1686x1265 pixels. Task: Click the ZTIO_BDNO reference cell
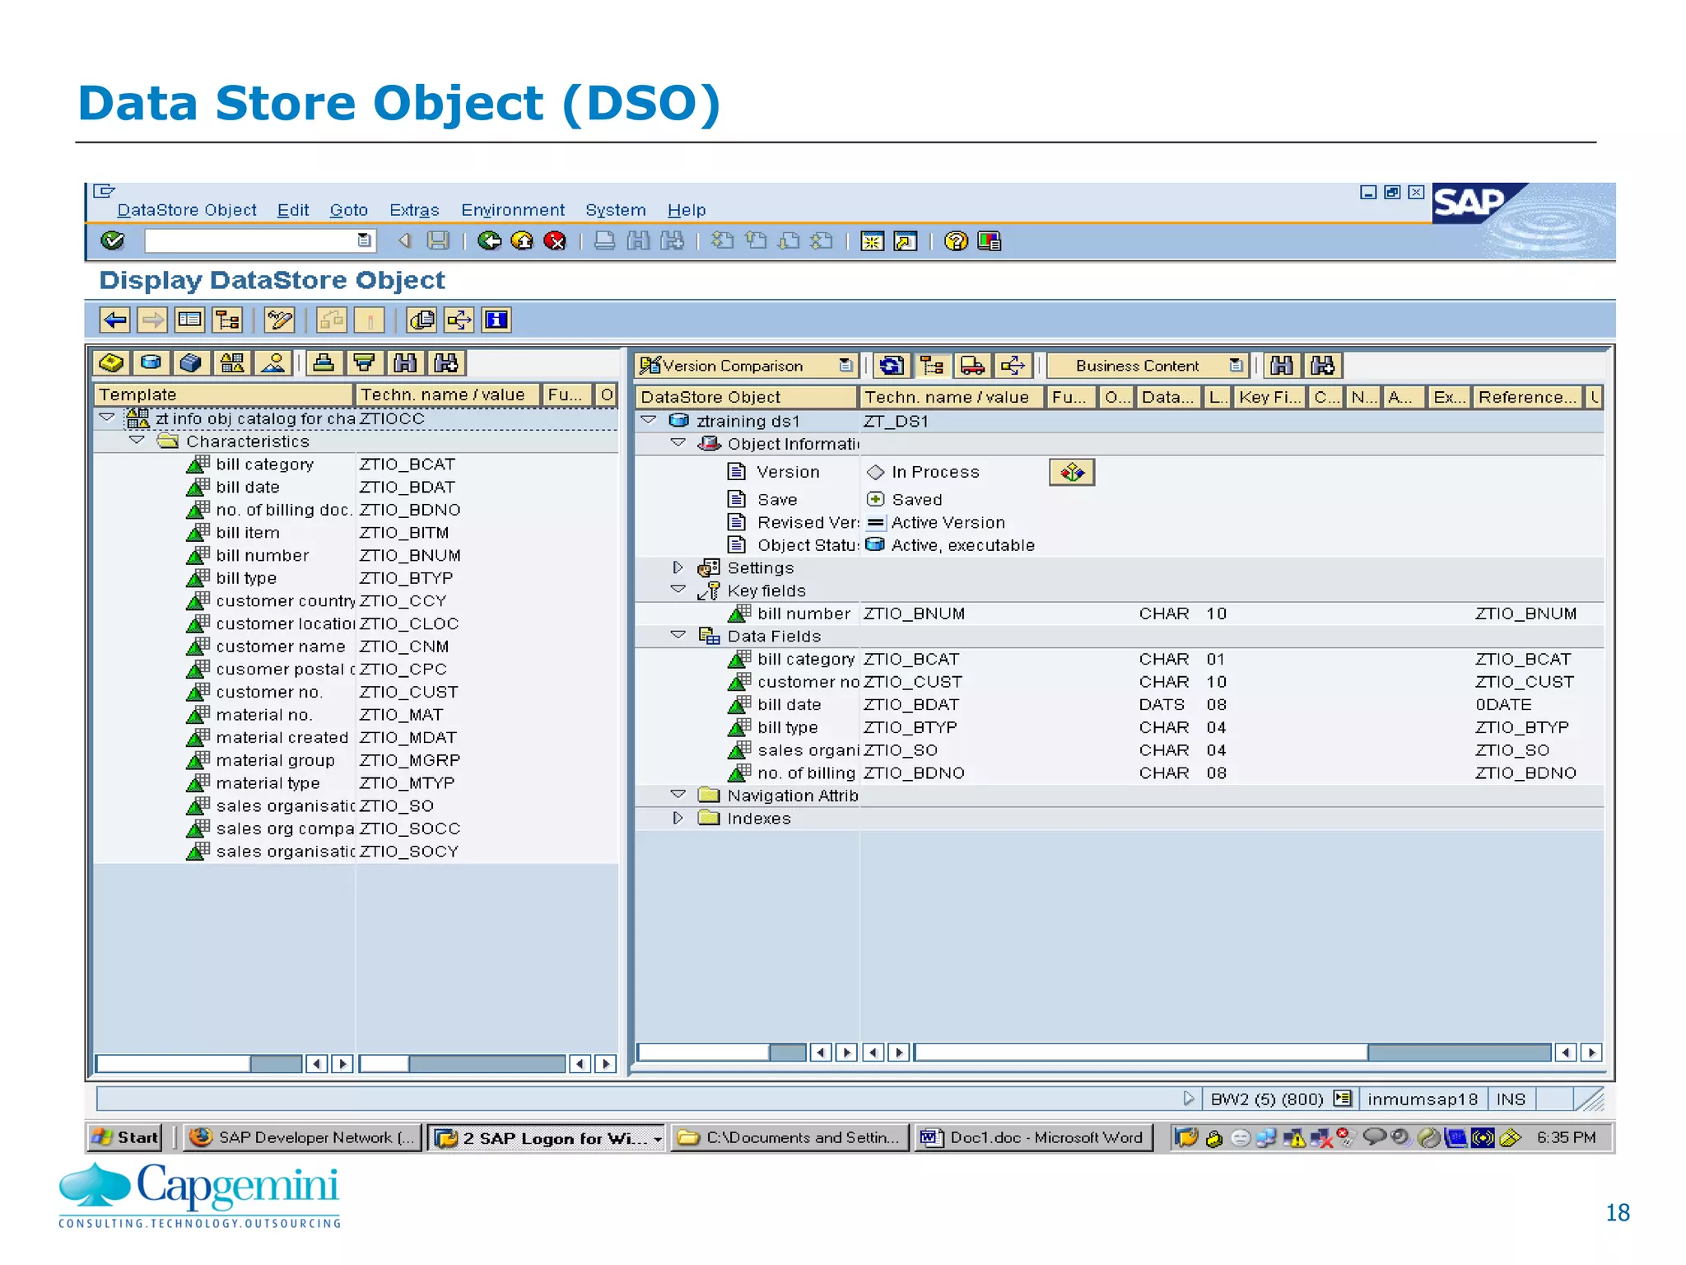pyautogui.click(x=1525, y=773)
